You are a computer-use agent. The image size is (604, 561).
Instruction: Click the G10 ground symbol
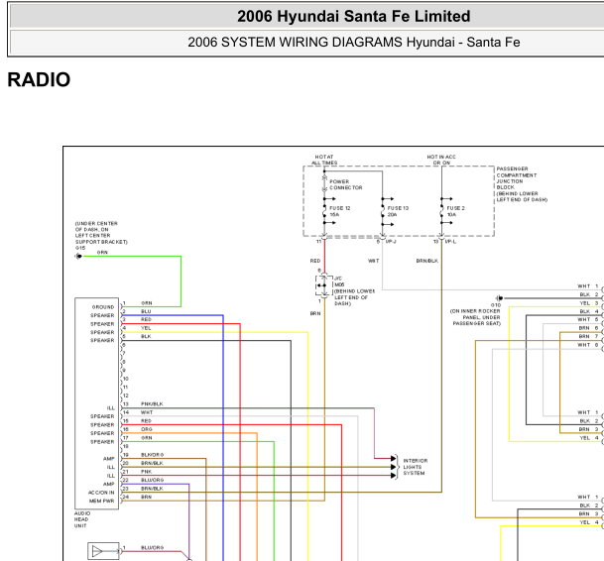click(x=499, y=298)
